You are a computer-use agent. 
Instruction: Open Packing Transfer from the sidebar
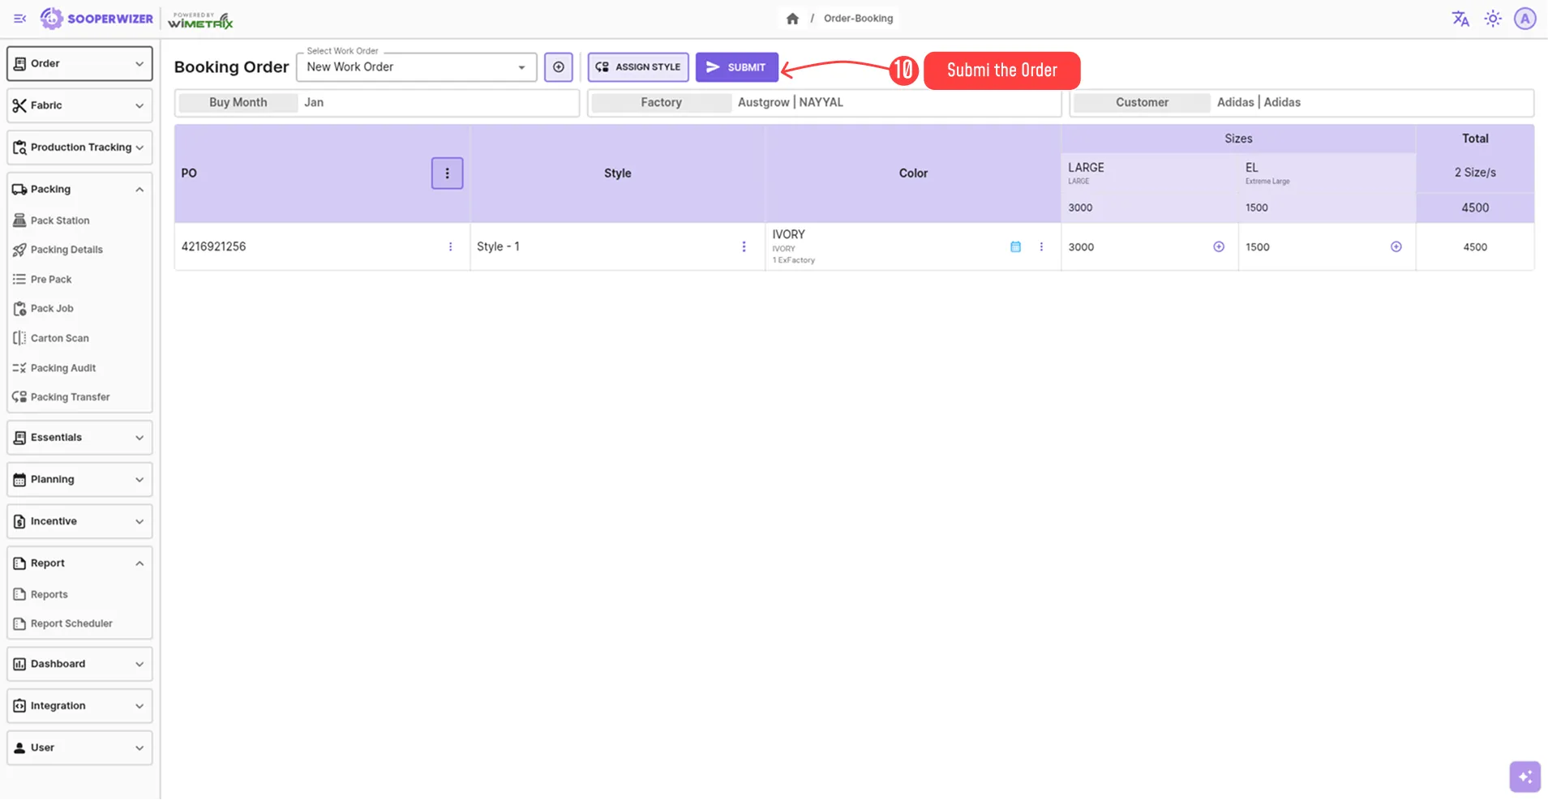70,396
